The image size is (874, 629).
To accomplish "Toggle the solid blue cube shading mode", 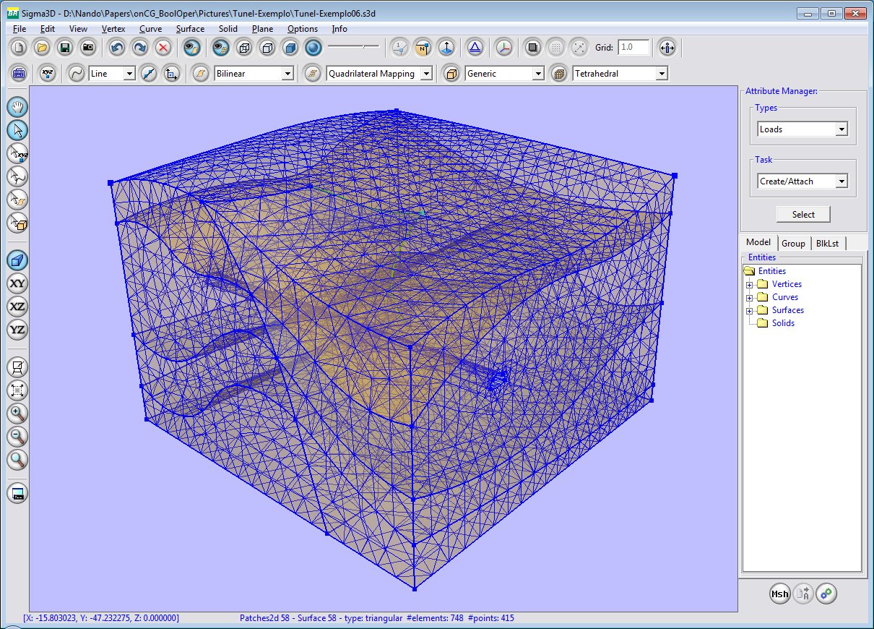I will click(x=290, y=48).
